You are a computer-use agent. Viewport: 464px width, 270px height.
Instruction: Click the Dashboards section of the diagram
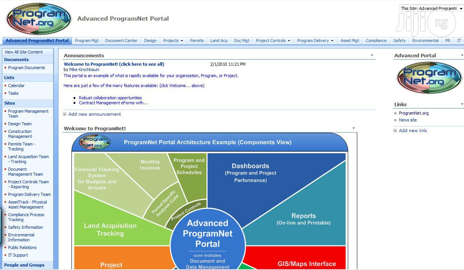coord(251,173)
